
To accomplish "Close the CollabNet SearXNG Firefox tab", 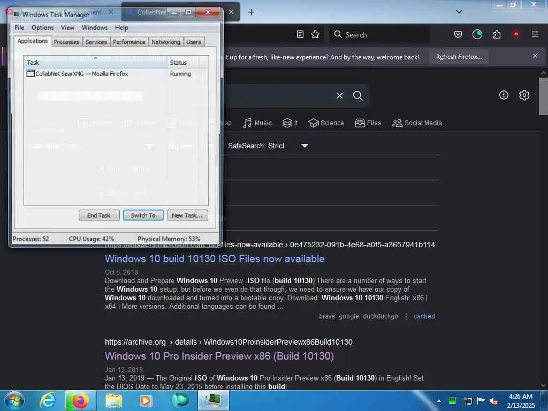I will coord(231,12).
